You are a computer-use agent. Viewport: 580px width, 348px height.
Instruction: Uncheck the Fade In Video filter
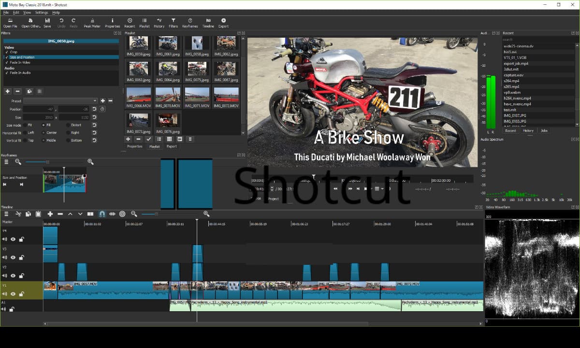coord(7,62)
